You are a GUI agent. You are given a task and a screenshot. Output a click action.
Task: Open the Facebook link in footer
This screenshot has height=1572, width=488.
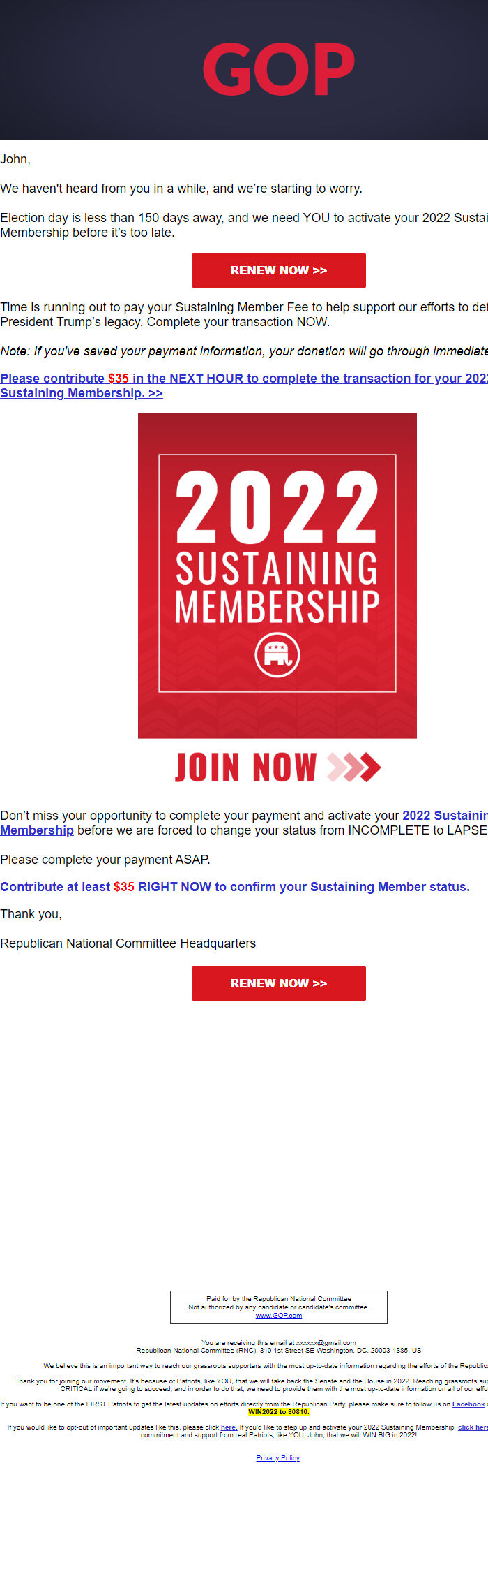(468, 1404)
